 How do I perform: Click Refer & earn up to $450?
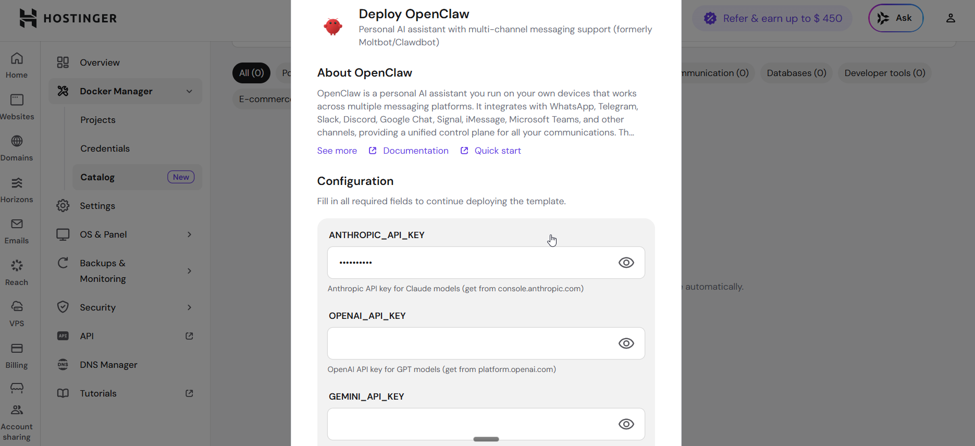pos(772,18)
